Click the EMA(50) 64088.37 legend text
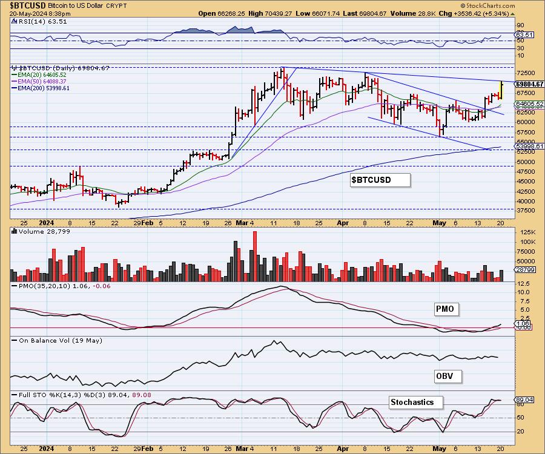This screenshot has height=454, width=545. pyautogui.click(x=42, y=81)
